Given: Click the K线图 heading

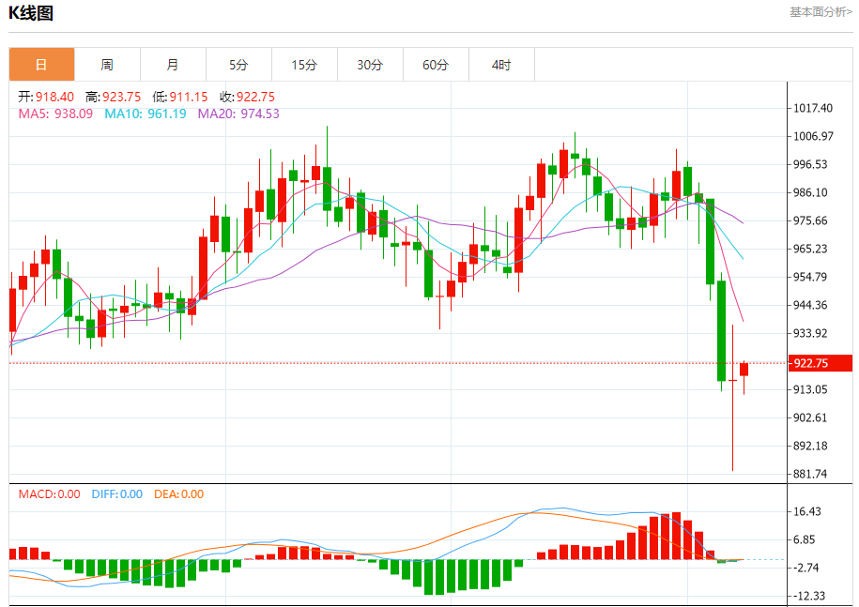Looking at the screenshot, I should point(31,12).
